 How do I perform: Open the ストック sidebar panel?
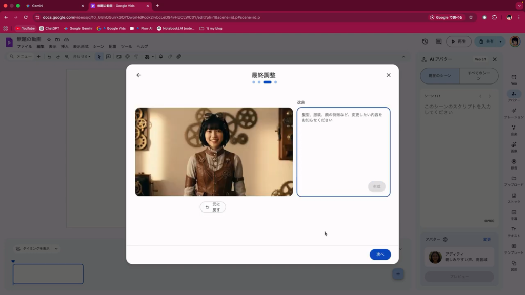[x=514, y=197]
